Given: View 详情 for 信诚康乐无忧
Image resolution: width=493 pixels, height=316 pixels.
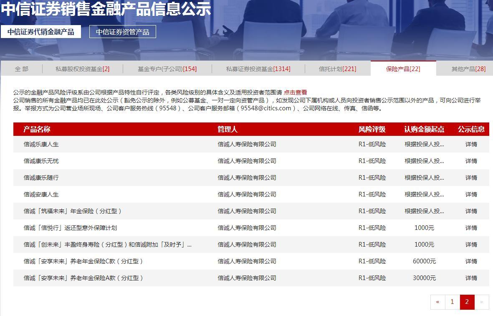Looking at the screenshot, I should tap(471, 161).
